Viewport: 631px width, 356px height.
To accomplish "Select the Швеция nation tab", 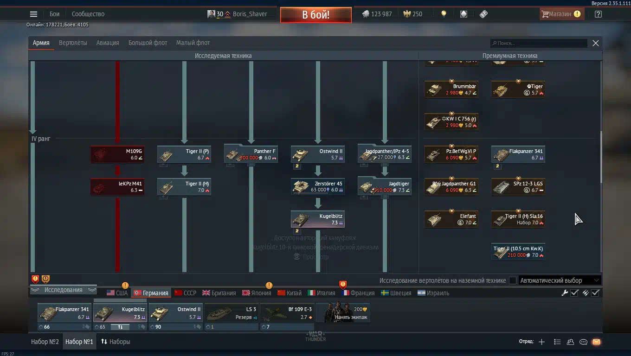I will tap(396, 293).
